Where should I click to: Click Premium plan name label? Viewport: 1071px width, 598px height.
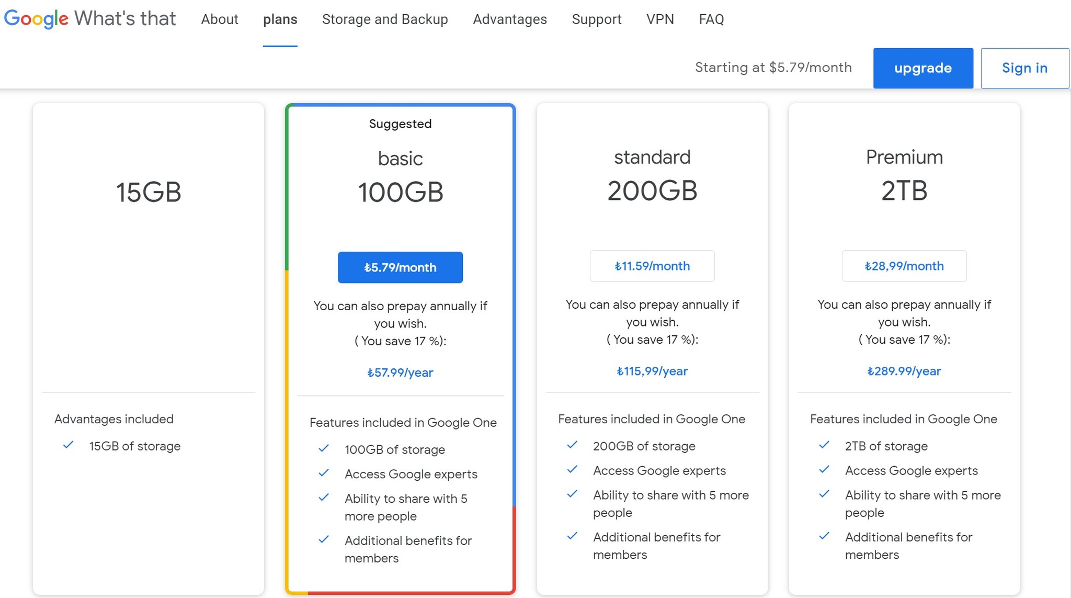(x=904, y=157)
